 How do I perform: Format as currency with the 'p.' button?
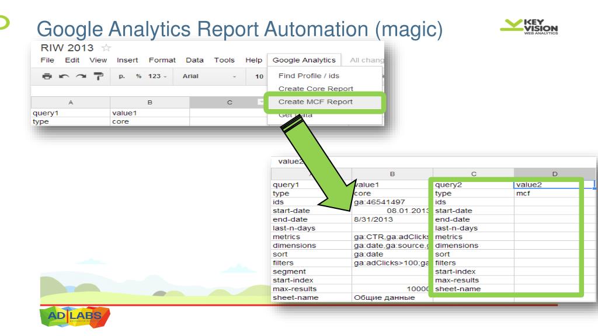click(x=121, y=76)
